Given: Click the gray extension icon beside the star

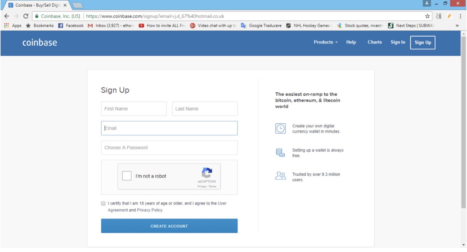Looking at the screenshot, I should tap(439, 16).
